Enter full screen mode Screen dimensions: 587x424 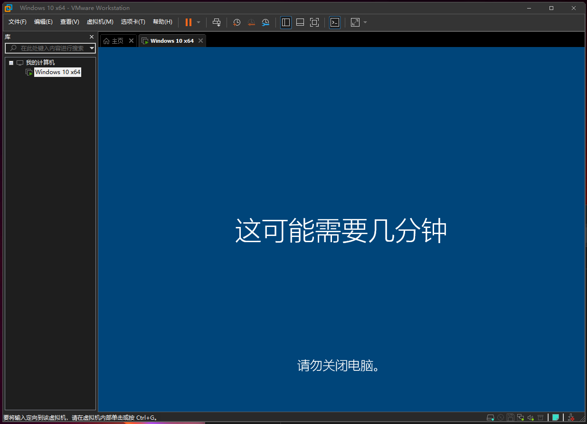click(314, 22)
